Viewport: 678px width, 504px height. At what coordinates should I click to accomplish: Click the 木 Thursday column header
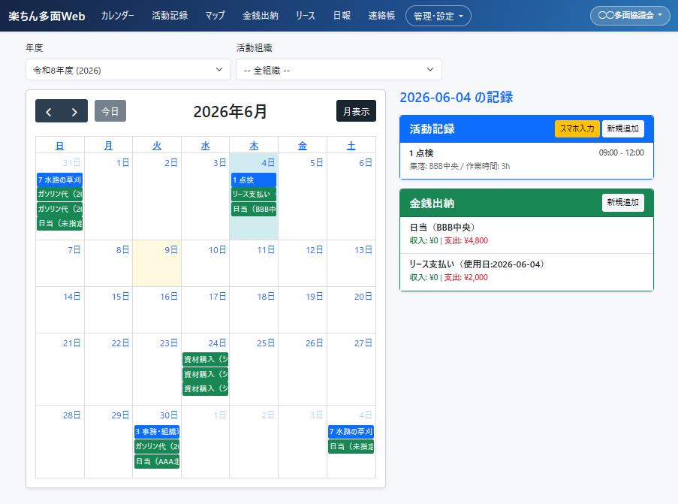(x=254, y=146)
